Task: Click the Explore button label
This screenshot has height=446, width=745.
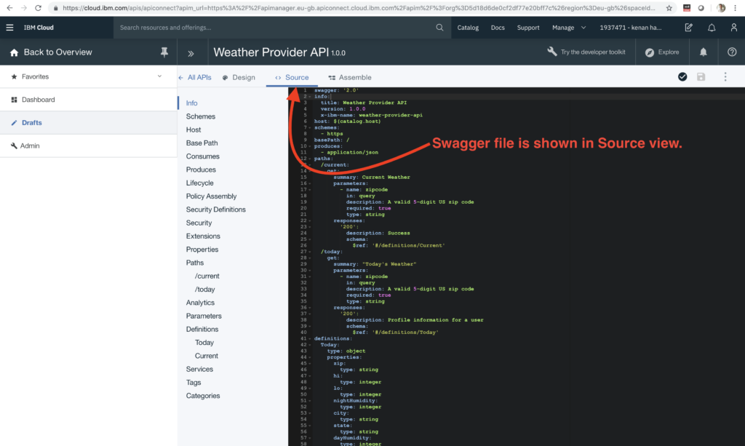Action: (669, 52)
